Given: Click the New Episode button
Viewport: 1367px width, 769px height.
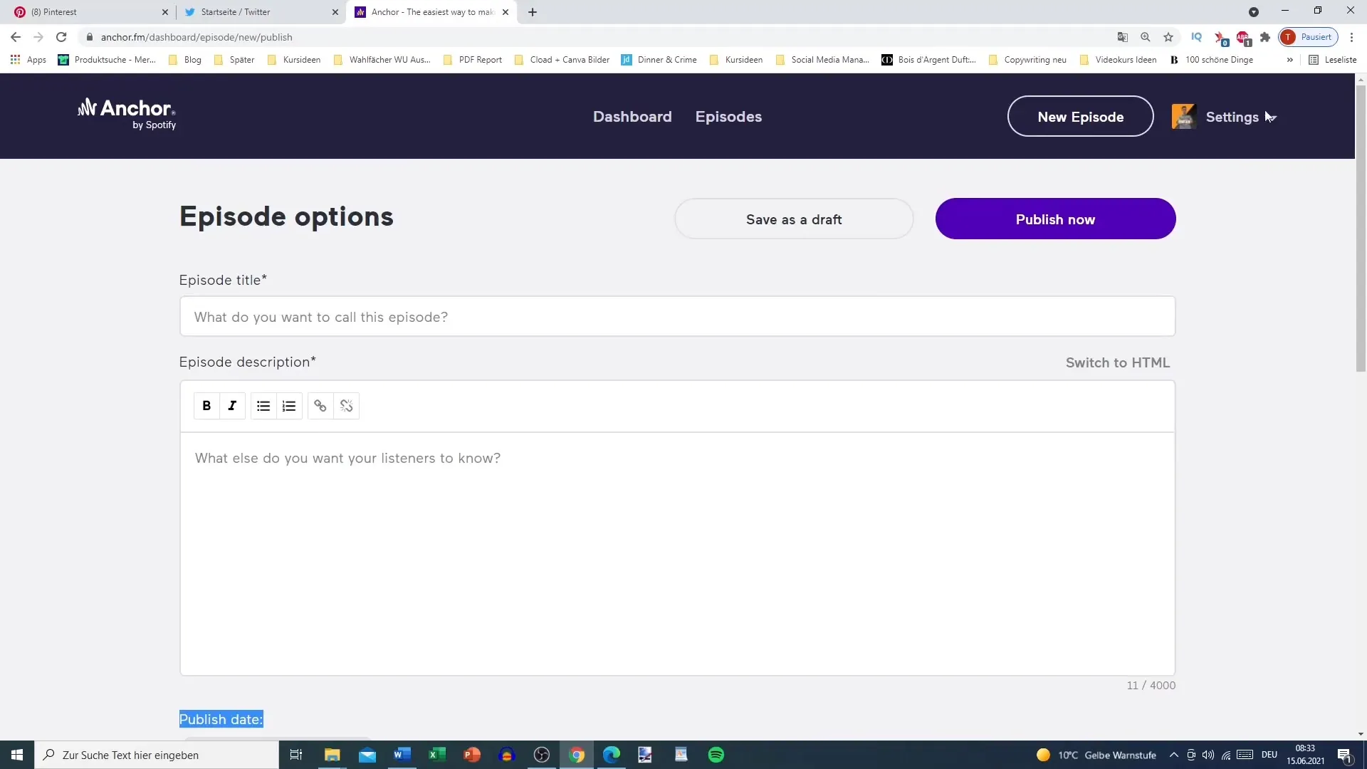Looking at the screenshot, I should pyautogui.click(x=1081, y=117).
